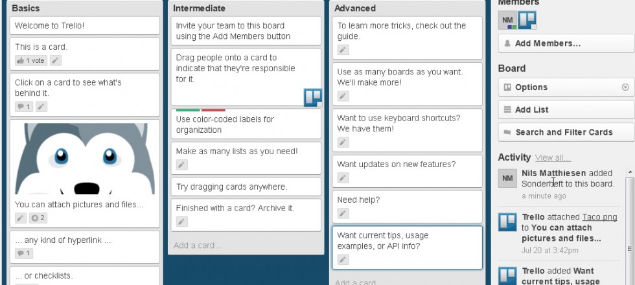
Task: Click the green label on color-coded card
Action: coord(188,109)
